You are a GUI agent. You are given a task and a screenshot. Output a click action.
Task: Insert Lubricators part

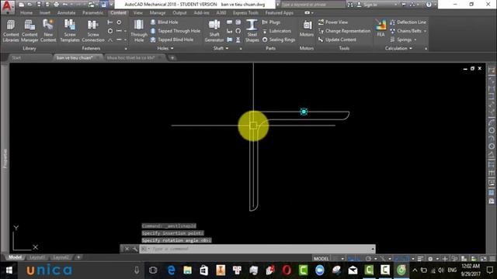pos(276,31)
